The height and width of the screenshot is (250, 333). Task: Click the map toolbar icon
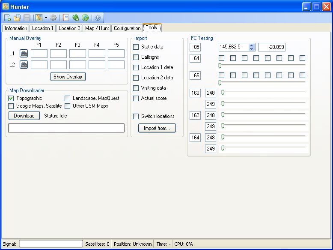[39, 18]
